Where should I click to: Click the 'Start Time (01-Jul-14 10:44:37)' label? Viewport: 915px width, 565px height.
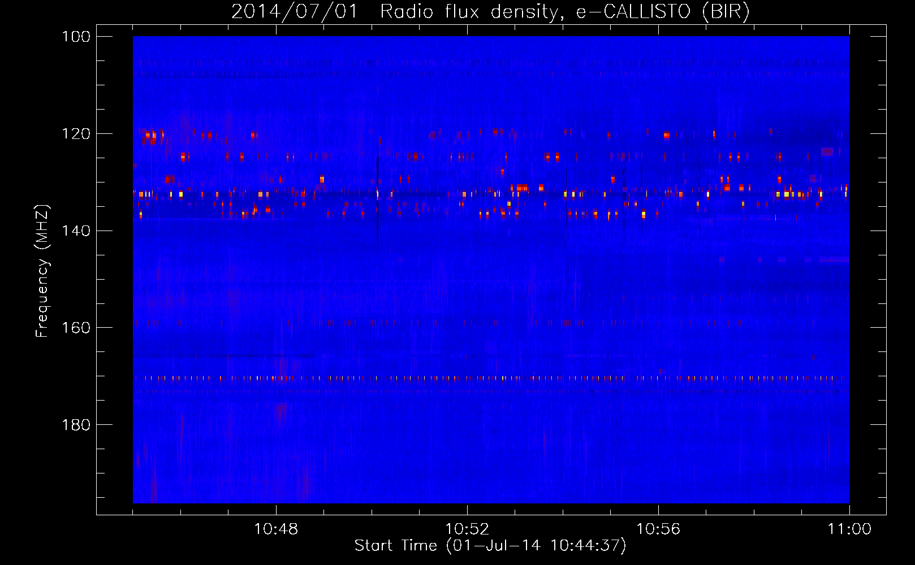click(x=490, y=546)
